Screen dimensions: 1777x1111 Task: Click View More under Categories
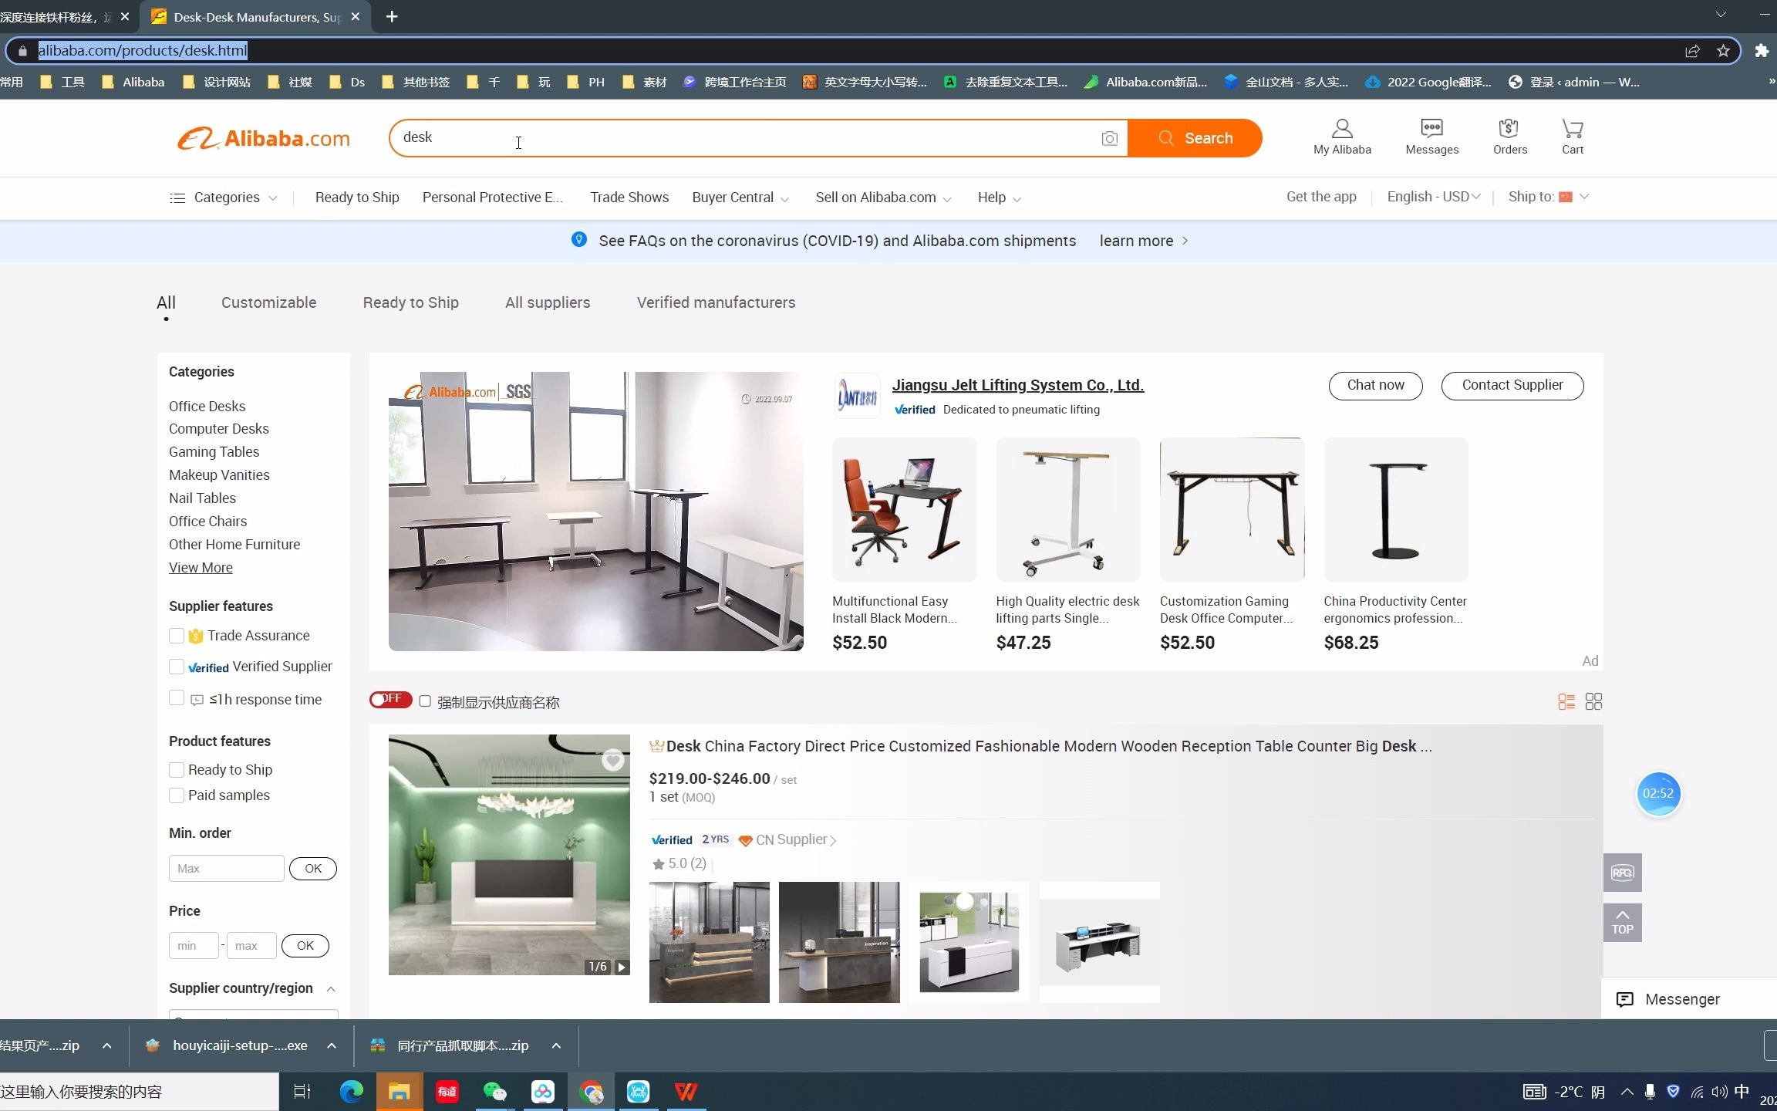(201, 568)
